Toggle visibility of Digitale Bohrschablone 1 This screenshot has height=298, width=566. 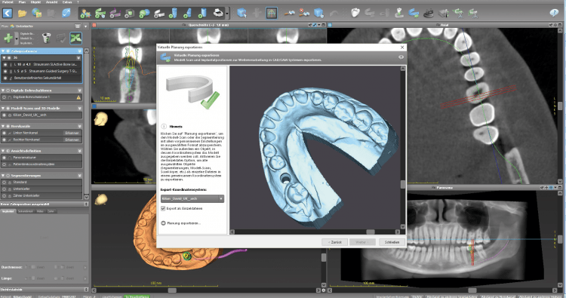5,97
